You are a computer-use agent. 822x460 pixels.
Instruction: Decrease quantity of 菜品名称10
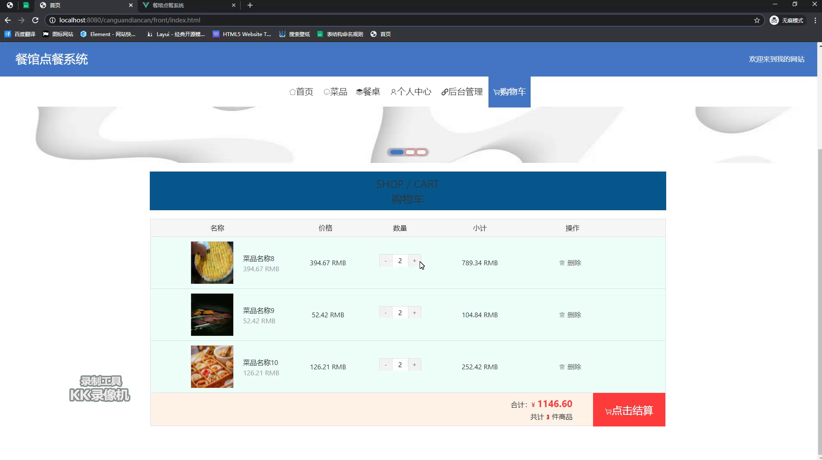pyautogui.click(x=386, y=365)
